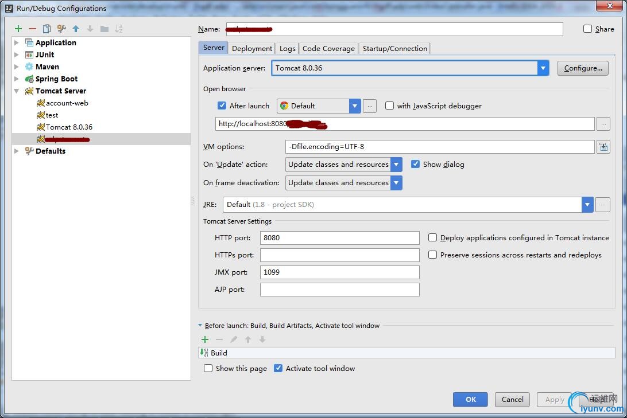Copy the selected configuration
This screenshot has width=627, height=418.
pos(47,29)
